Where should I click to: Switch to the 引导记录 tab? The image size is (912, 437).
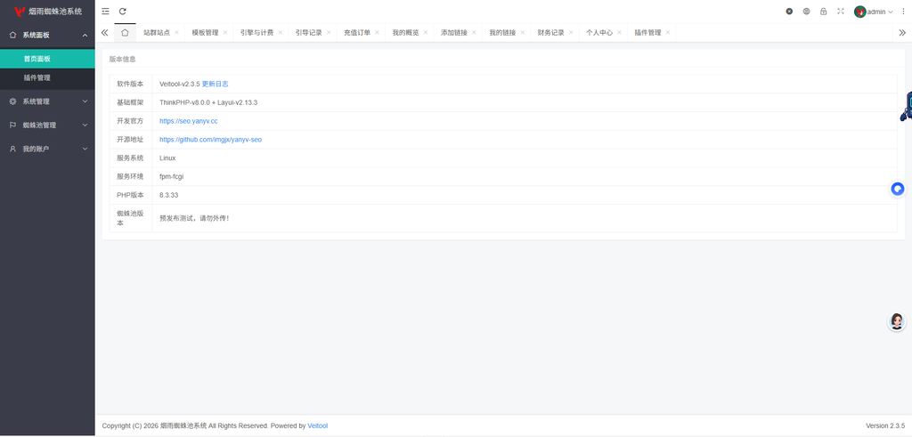(309, 33)
